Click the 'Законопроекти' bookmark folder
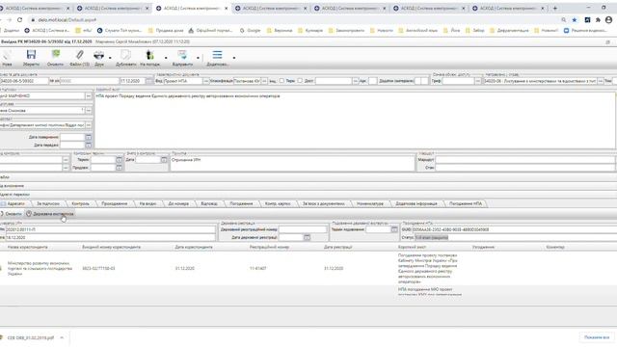The image size is (617, 347). click(x=346, y=30)
